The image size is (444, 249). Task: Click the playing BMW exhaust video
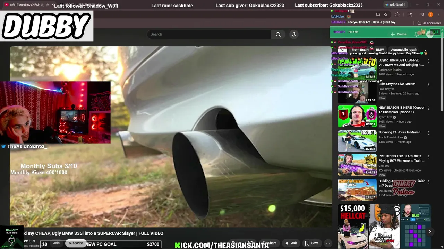pyautogui.click(x=171, y=137)
